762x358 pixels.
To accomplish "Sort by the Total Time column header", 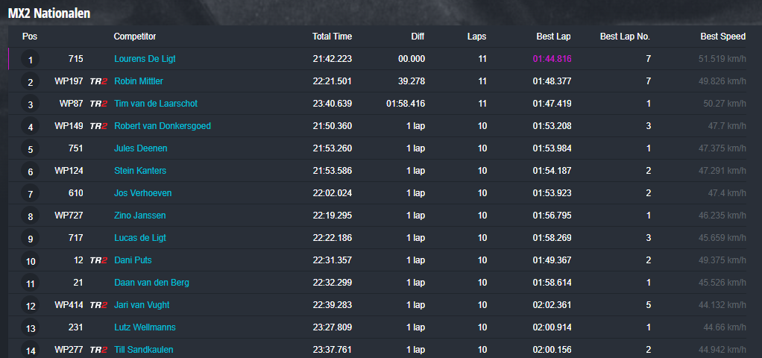I will [x=332, y=37].
